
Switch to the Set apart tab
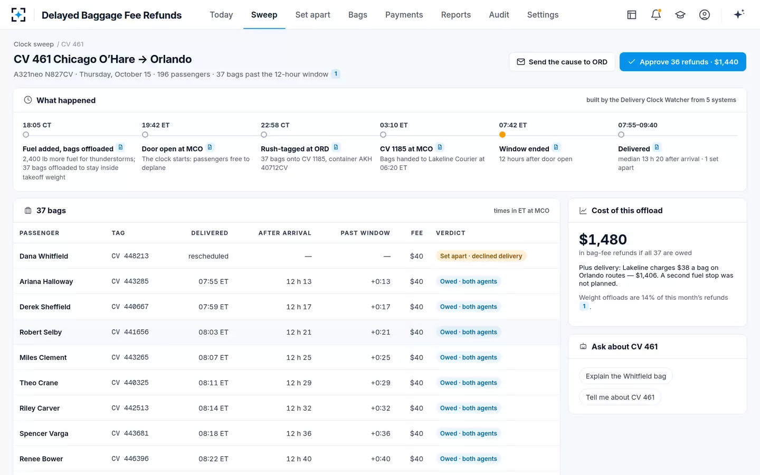pos(312,15)
